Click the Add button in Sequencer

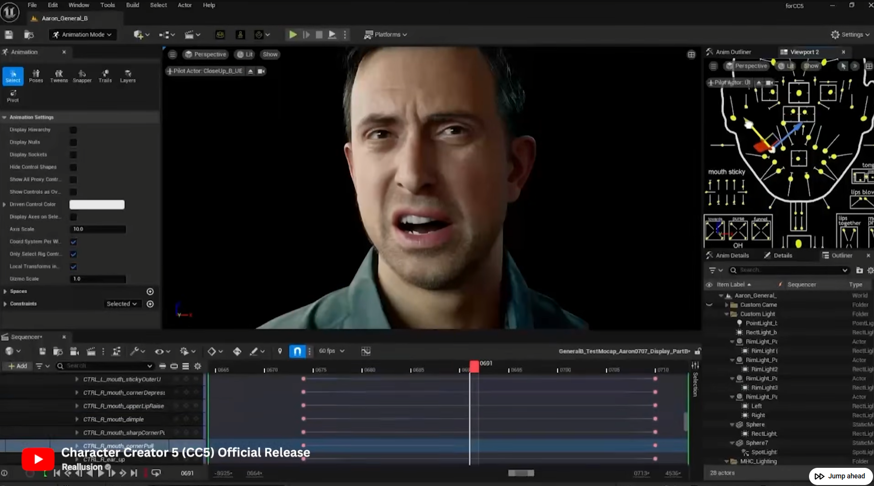coord(18,366)
